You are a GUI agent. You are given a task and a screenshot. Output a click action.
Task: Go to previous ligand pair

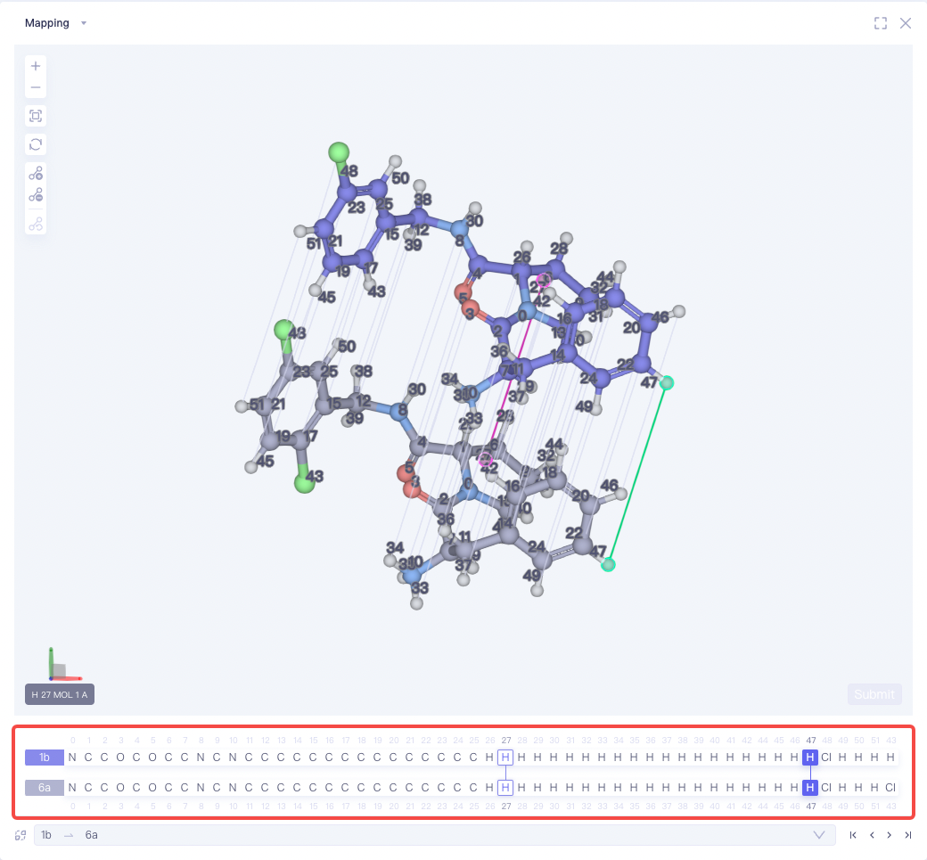(872, 835)
